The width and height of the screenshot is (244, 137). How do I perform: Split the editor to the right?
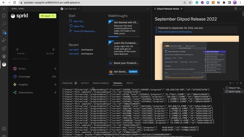[236, 9]
